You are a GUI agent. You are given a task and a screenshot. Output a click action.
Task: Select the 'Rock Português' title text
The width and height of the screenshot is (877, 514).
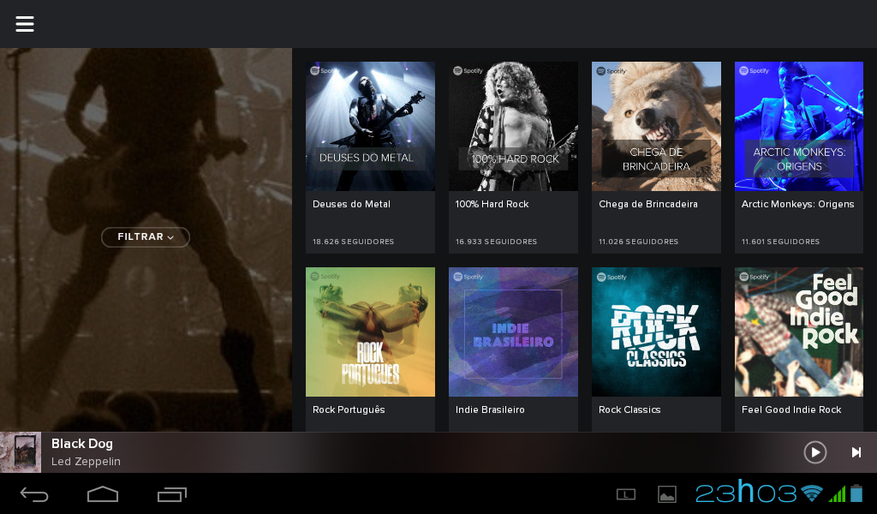click(349, 409)
